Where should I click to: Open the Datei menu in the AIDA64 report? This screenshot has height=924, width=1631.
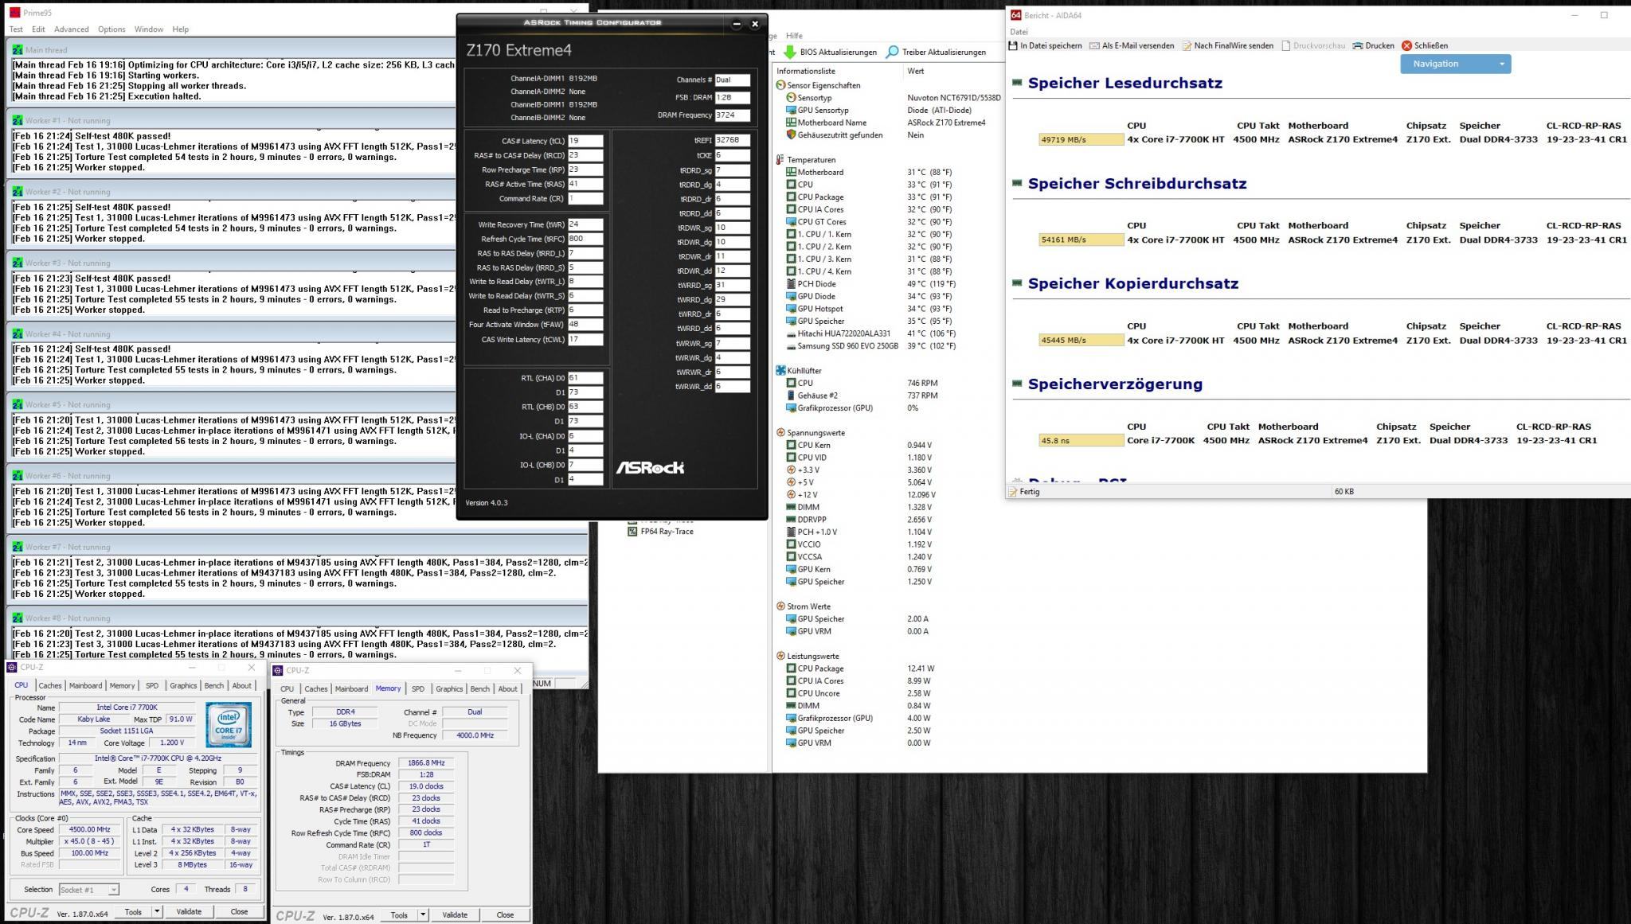[1019, 32]
